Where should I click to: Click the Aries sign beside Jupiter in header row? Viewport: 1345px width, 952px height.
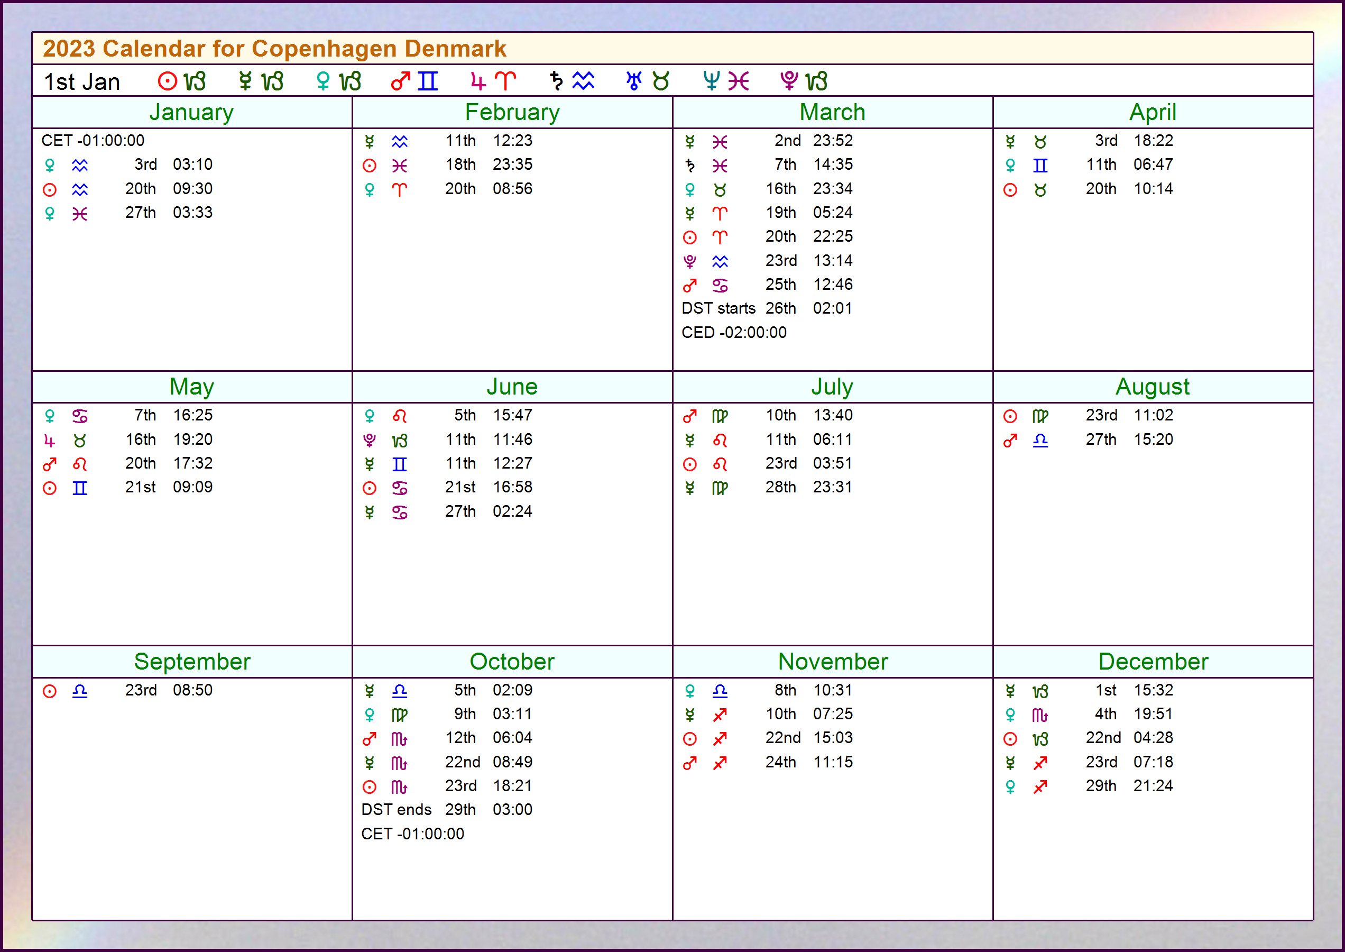coord(506,81)
